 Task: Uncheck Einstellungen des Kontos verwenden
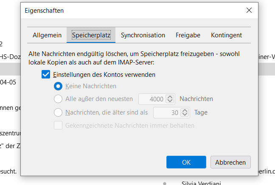46,75
